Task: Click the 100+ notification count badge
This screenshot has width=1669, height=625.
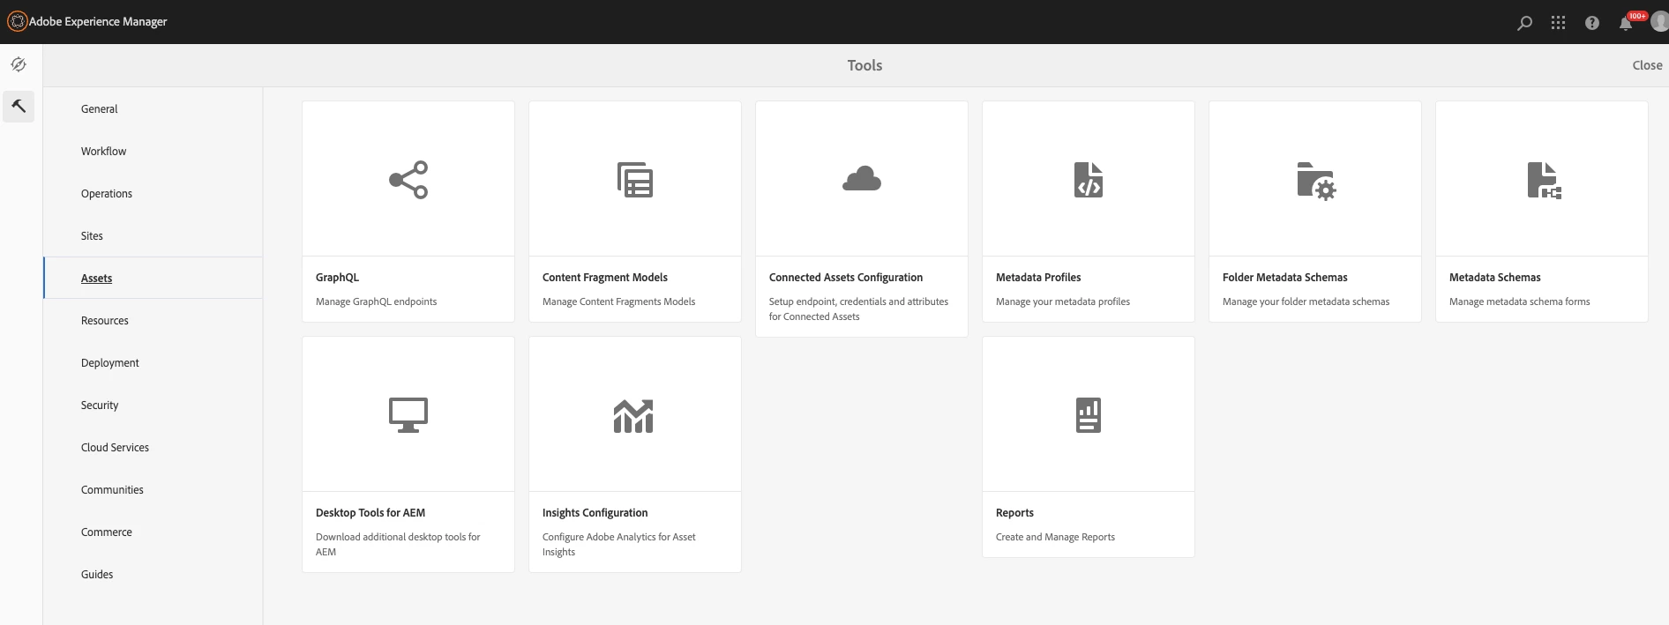Action: tap(1638, 16)
